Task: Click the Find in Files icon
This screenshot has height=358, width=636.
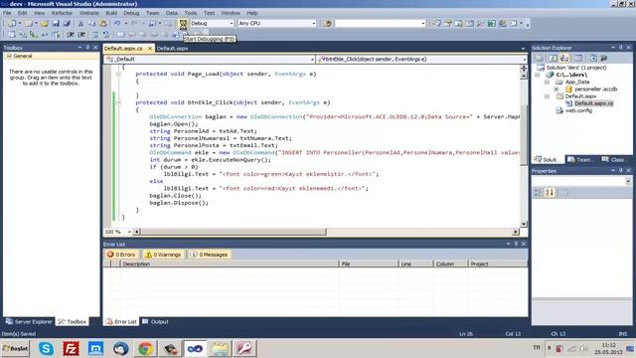Action: click(327, 24)
